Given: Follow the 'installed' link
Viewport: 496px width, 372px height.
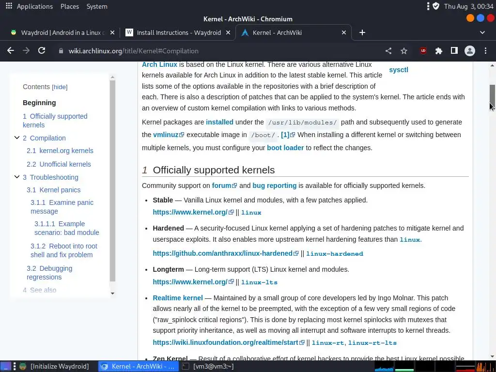Looking at the screenshot, I should pyautogui.click(x=219, y=122).
